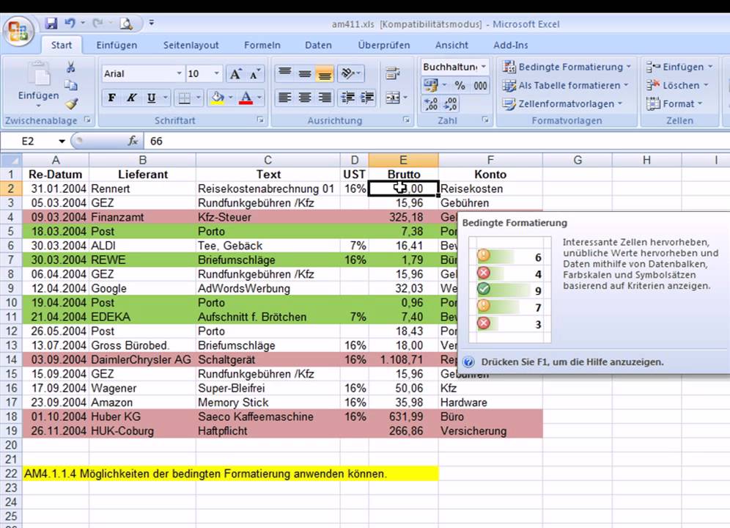Click Einfügen in the Zellen group
Image resolution: width=730 pixels, height=528 pixels.
(x=679, y=67)
